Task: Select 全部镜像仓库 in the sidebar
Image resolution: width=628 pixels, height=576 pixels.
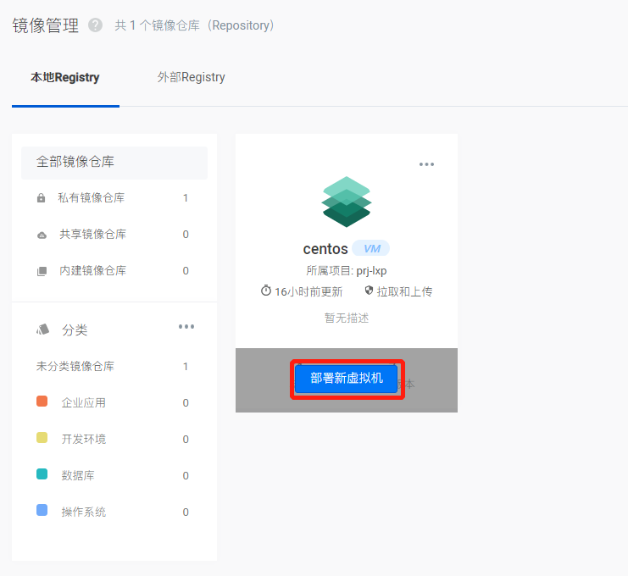Action: (86, 162)
